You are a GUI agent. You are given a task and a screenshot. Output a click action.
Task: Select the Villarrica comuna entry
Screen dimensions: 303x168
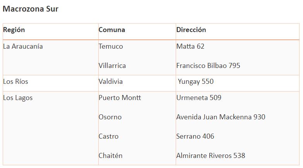point(112,66)
